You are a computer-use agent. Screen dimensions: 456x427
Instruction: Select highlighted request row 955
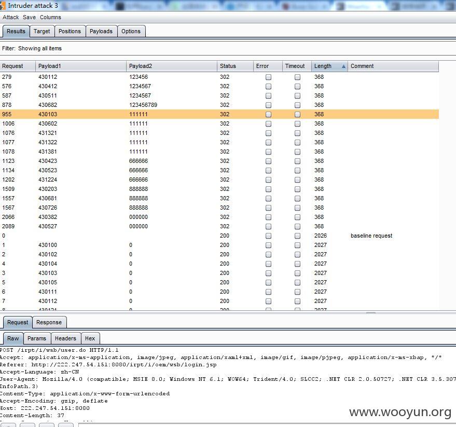pyautogui.click(x=219, y=114)
